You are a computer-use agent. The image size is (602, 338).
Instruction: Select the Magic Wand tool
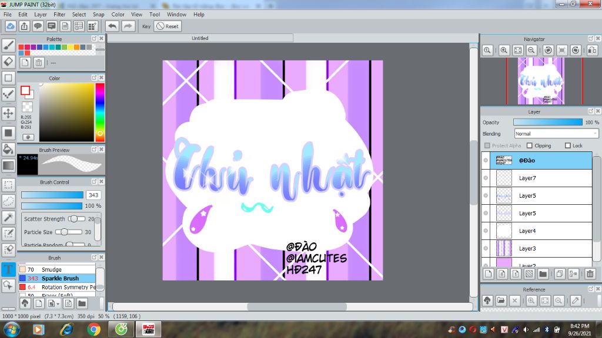[8, 217]
